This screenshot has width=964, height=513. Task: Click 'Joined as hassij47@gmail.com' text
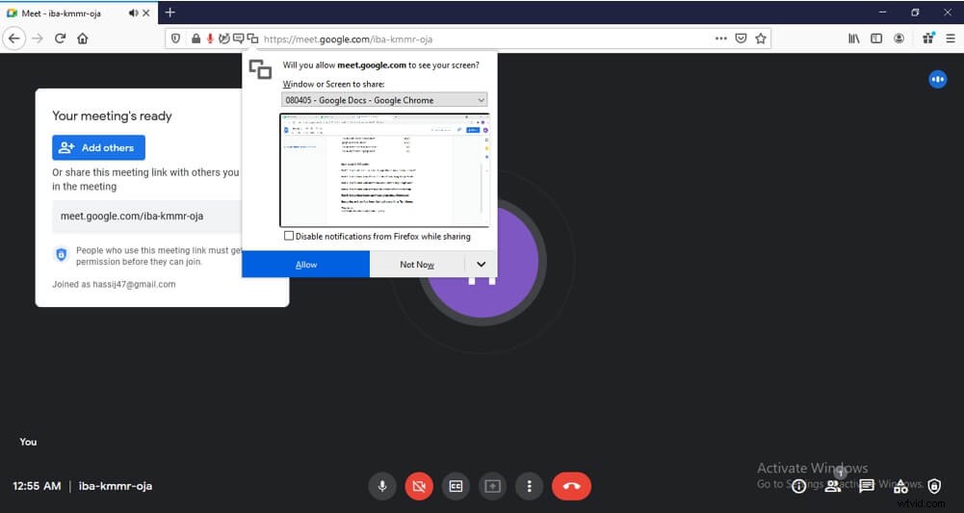pos(114,285)
